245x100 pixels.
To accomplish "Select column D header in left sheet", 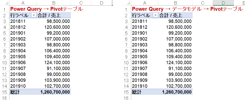I will tap(101, 3).
